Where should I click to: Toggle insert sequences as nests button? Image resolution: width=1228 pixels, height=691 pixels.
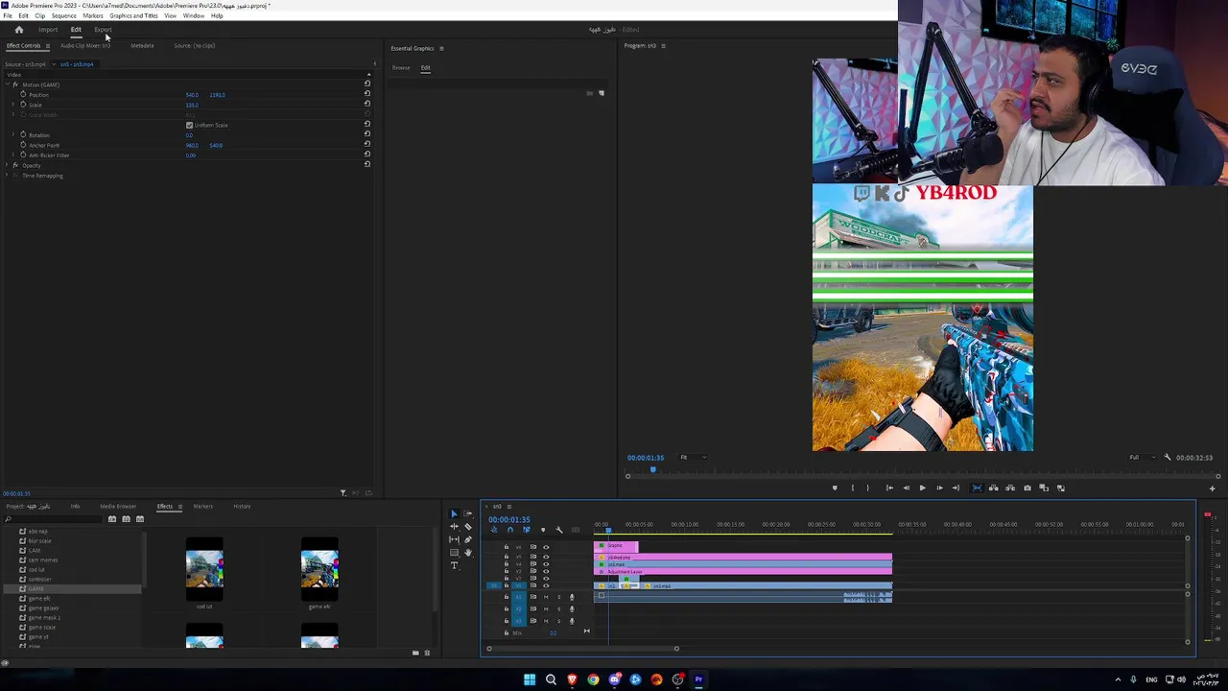point(494,530)
